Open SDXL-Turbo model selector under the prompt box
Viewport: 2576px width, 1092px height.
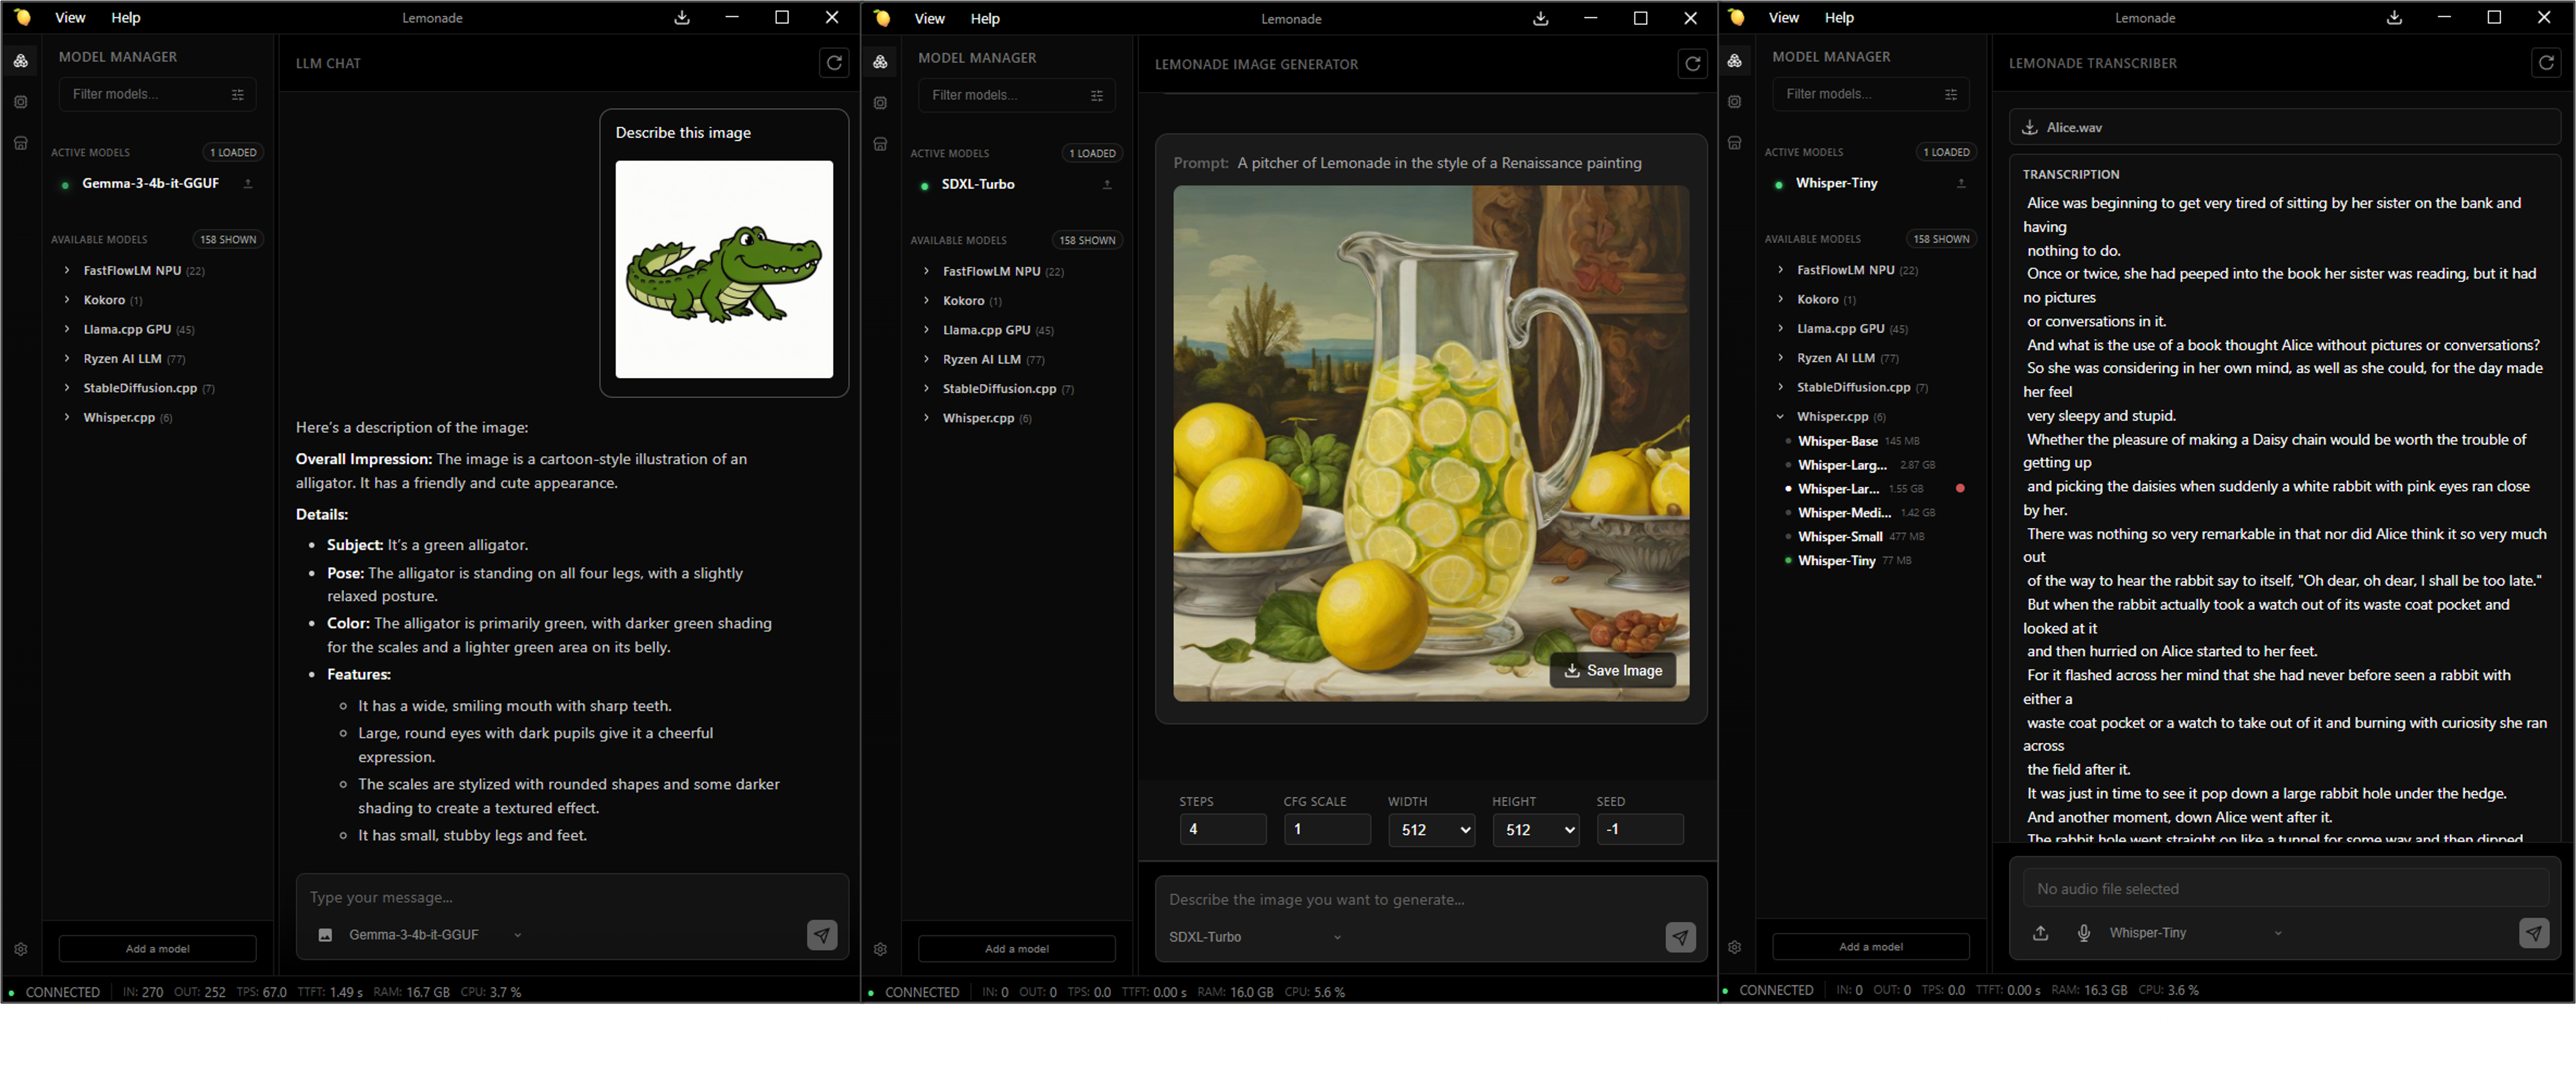pos(1255,937)
